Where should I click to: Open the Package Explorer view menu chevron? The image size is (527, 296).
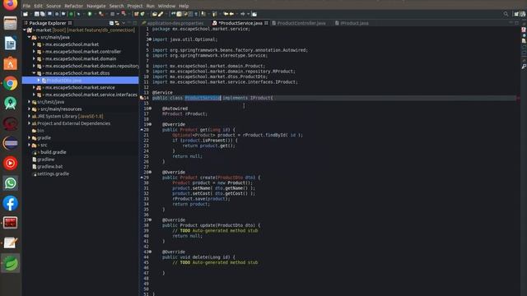(x=124, y=23)
